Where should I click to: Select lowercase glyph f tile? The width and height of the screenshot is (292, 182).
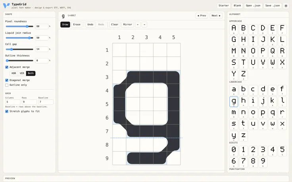[x=282, y=90]
